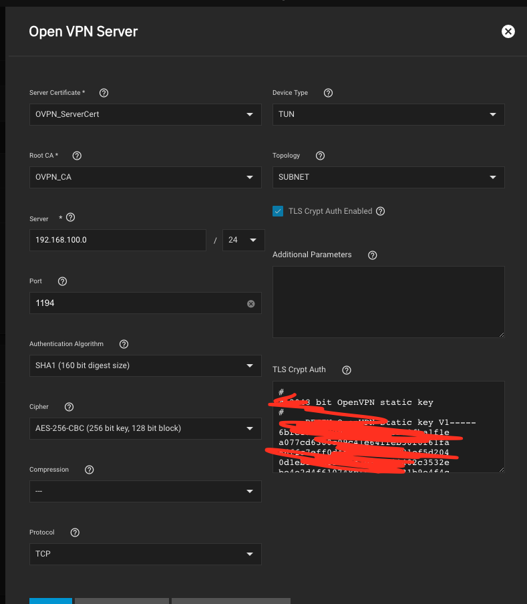
Task: Uncheck TLS Crypt Auth Enabled checkbox
Action: coord(278,211)
